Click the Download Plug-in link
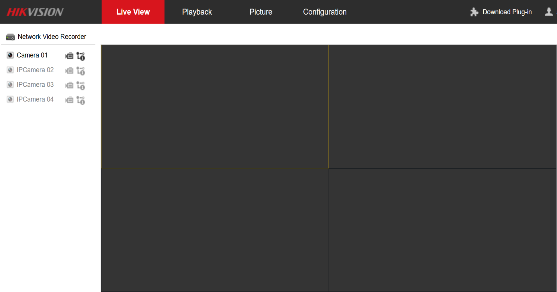This screenshot has width=557, height=292. point(507,12)
